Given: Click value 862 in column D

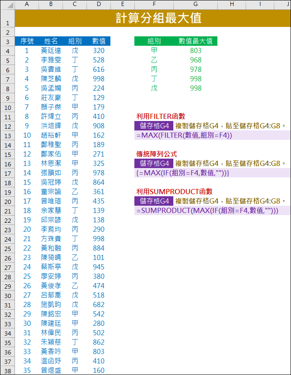Looking at the screenshot, I should pos(98,342).
